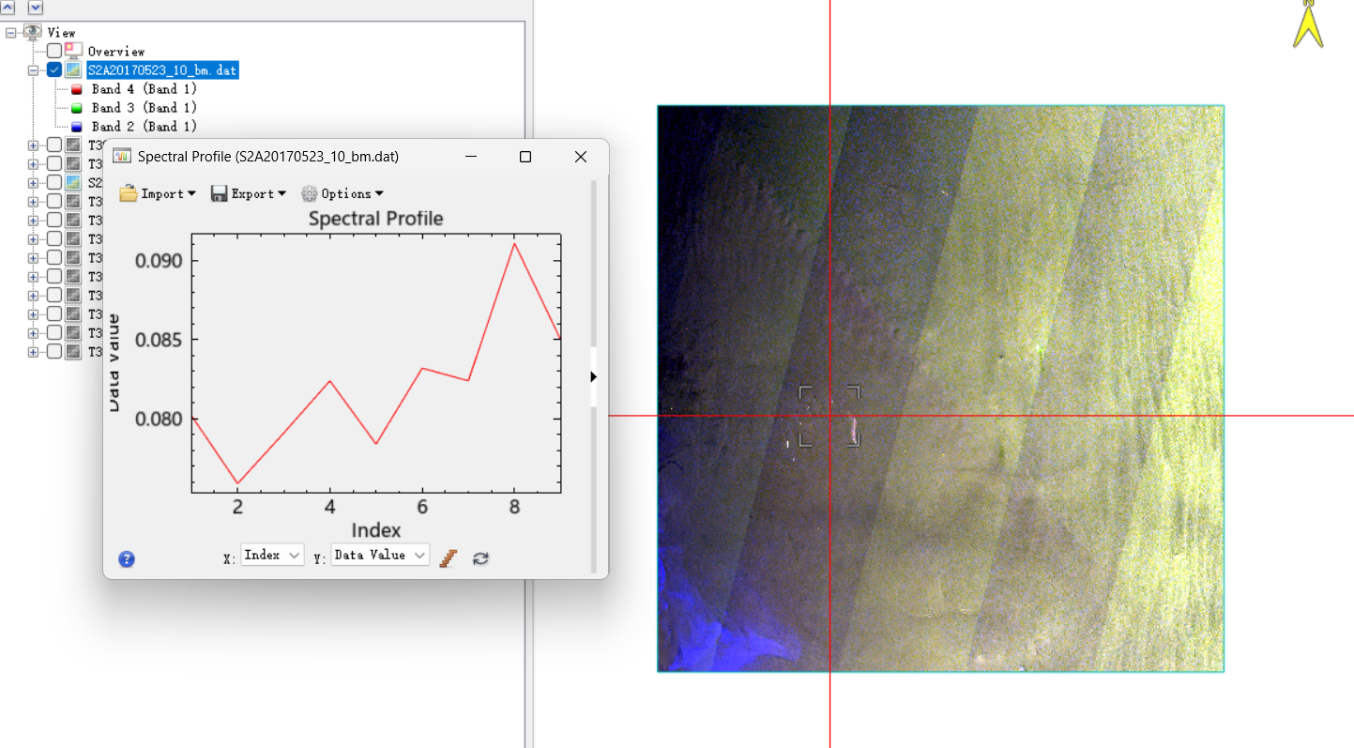Open the Options menu
Viewport: 1354px width, 748px height.
(342, 193)
